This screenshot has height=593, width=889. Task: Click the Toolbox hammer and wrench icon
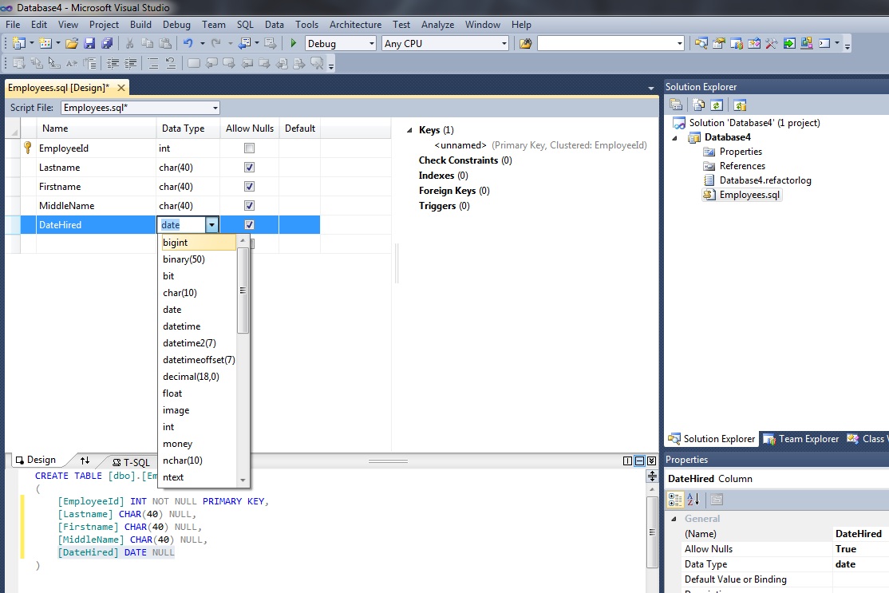(772, 43)
